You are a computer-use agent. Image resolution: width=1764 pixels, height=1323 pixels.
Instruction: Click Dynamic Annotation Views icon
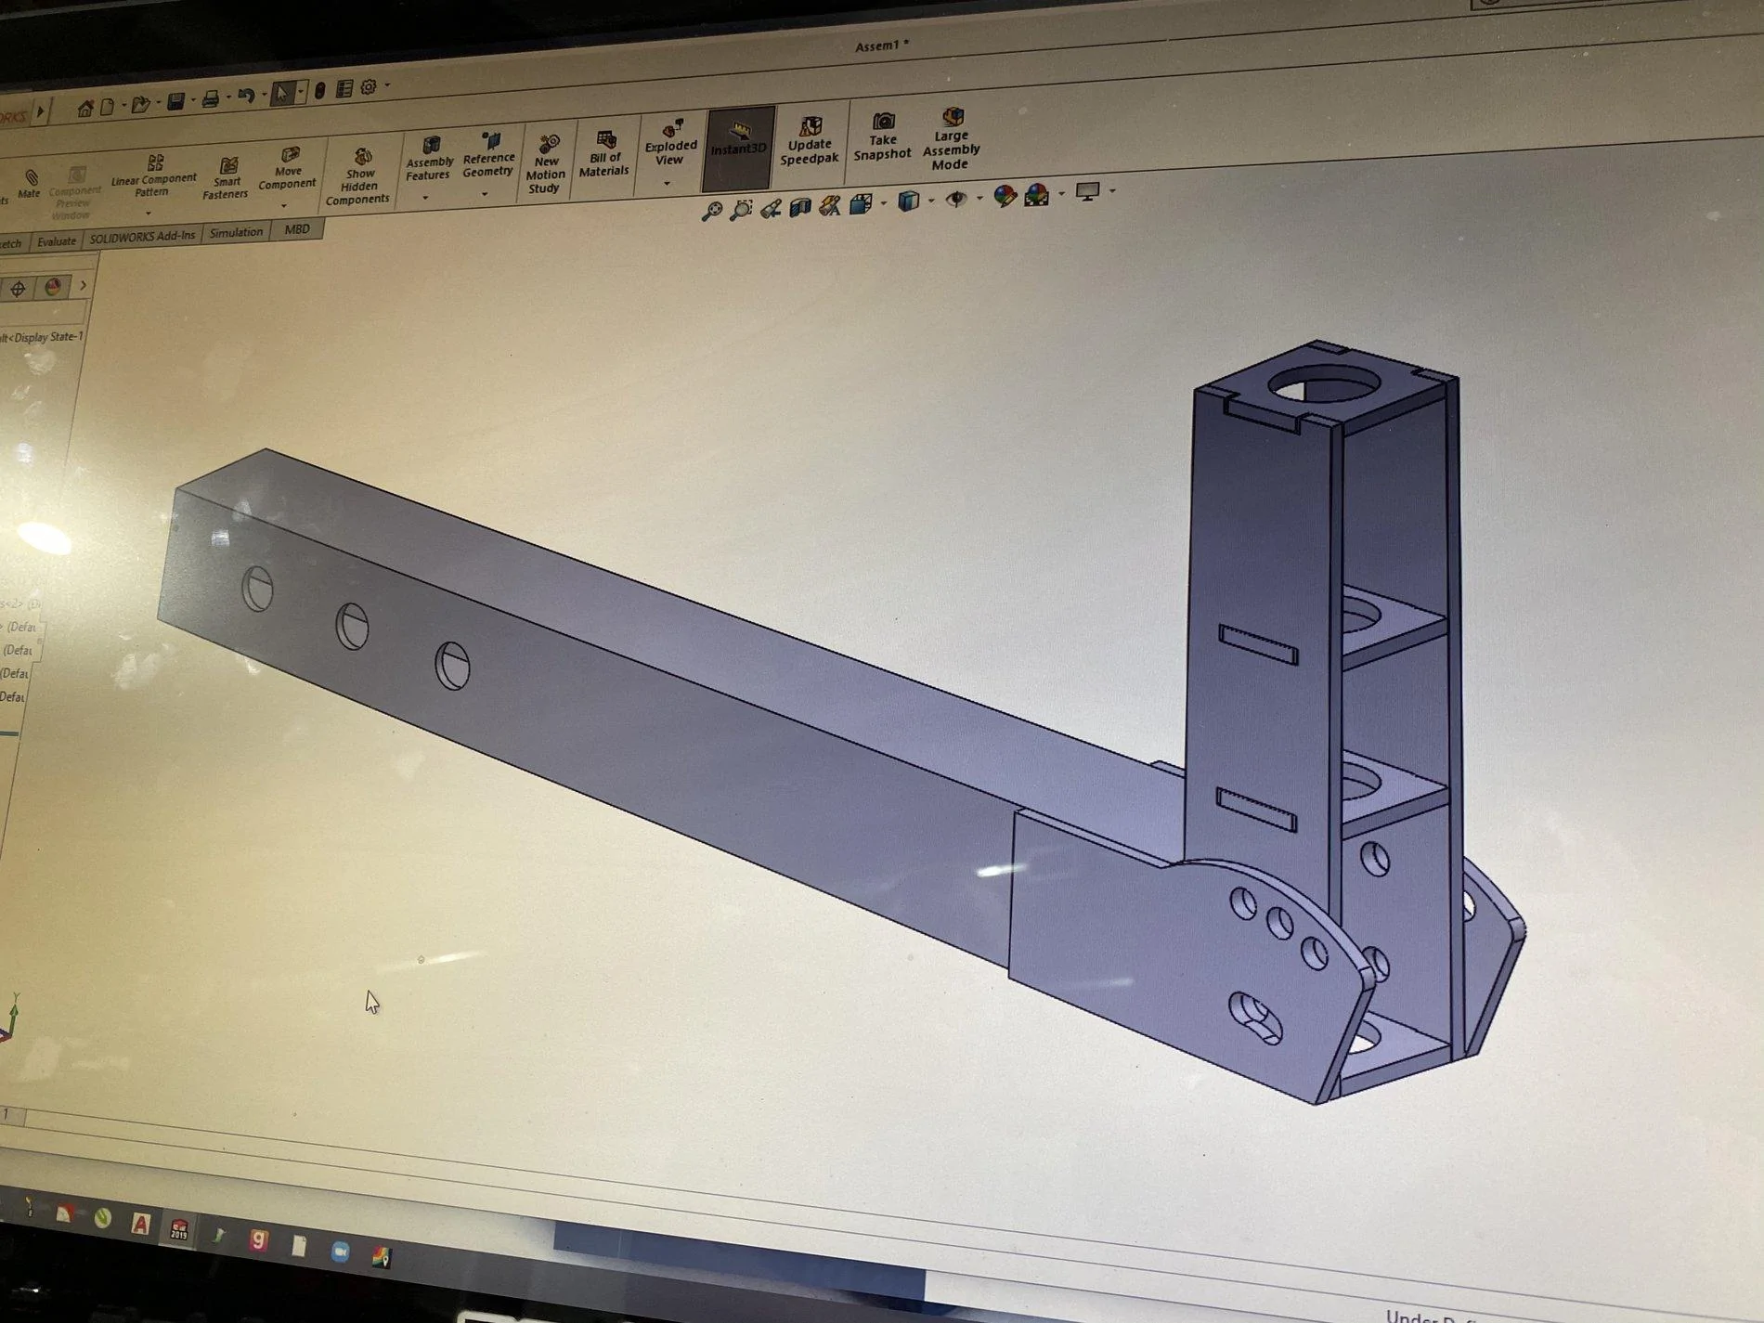pyautogui.click(x=830, y=205)
